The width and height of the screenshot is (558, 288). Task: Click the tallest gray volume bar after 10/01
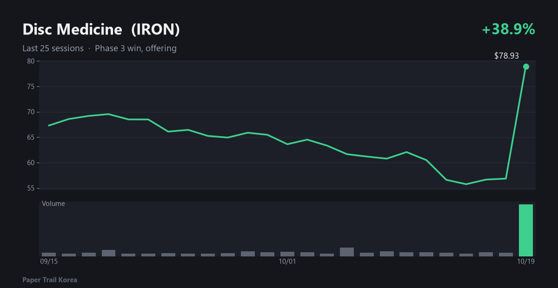click(347, 252)
